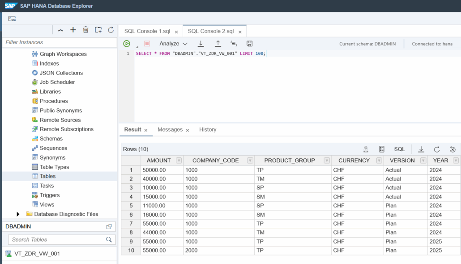
Task: Select Triggers node
Action: [50, 195]
